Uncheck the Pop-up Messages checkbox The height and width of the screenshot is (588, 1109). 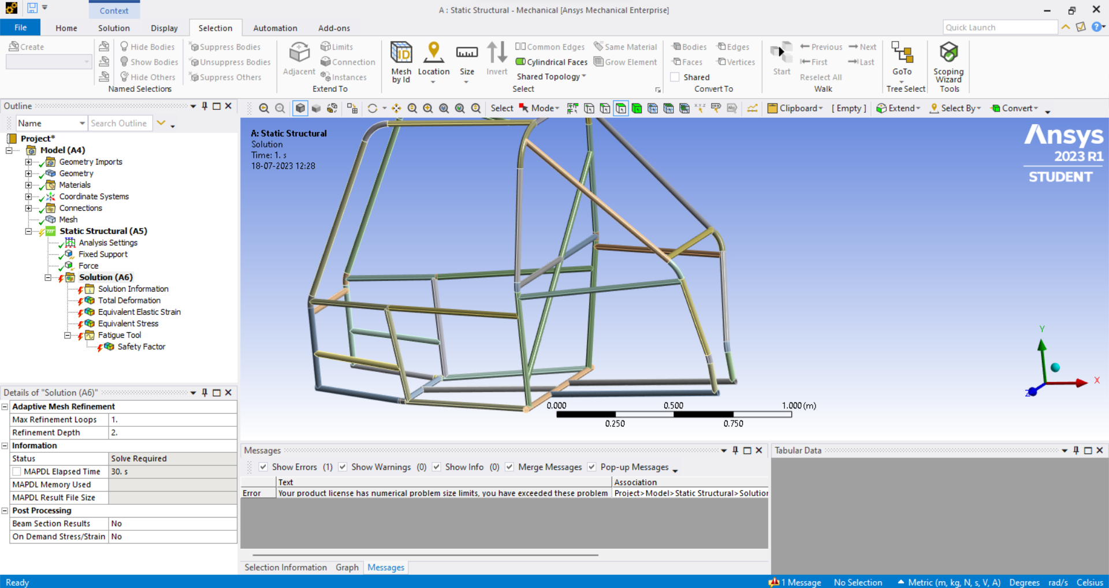[591, 467]
